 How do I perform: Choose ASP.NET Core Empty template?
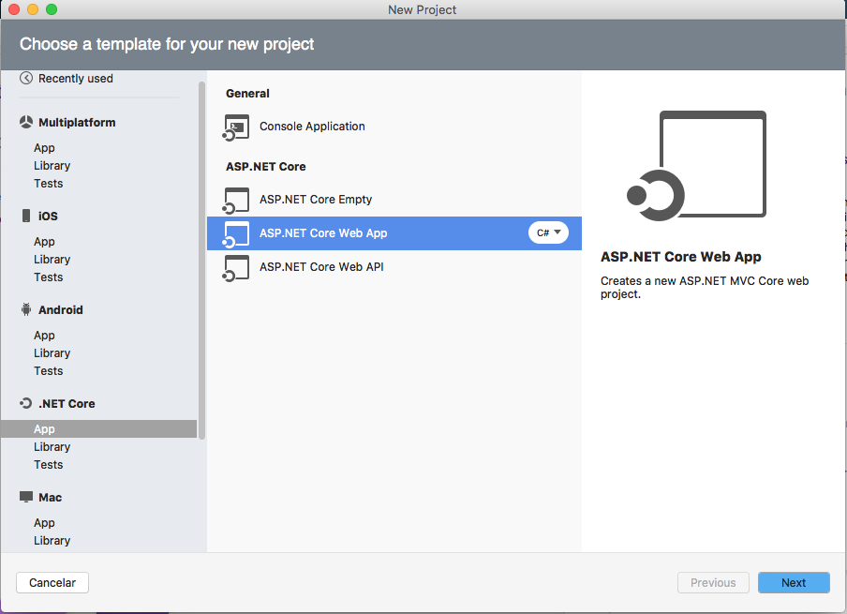[x=394, y=200]
